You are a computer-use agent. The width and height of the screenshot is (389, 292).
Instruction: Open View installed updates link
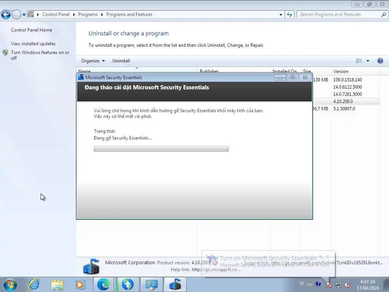tap(33, 44)
